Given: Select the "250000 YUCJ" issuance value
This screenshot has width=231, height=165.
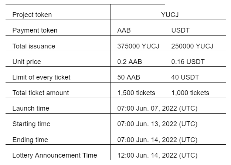Looking at the screenshot, I should pyautogui.click(x=192, y=46).
